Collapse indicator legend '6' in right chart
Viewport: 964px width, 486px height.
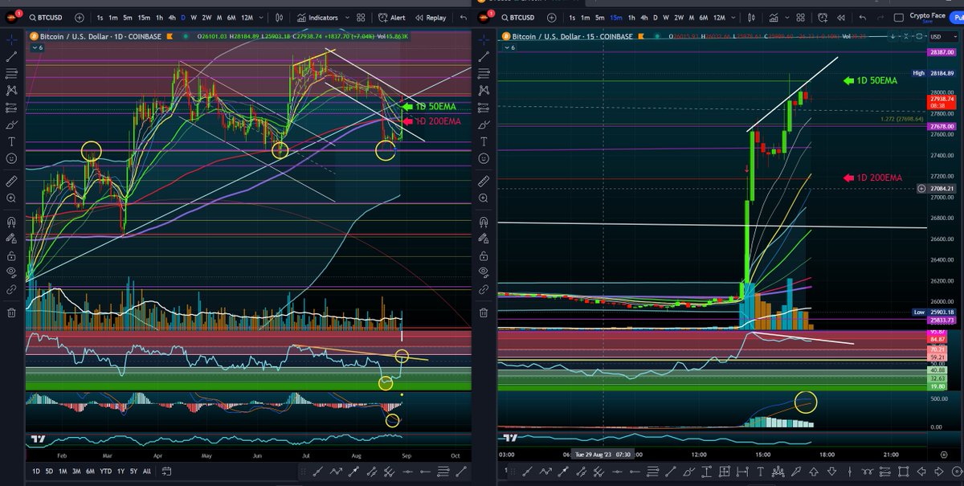(509, 48)
